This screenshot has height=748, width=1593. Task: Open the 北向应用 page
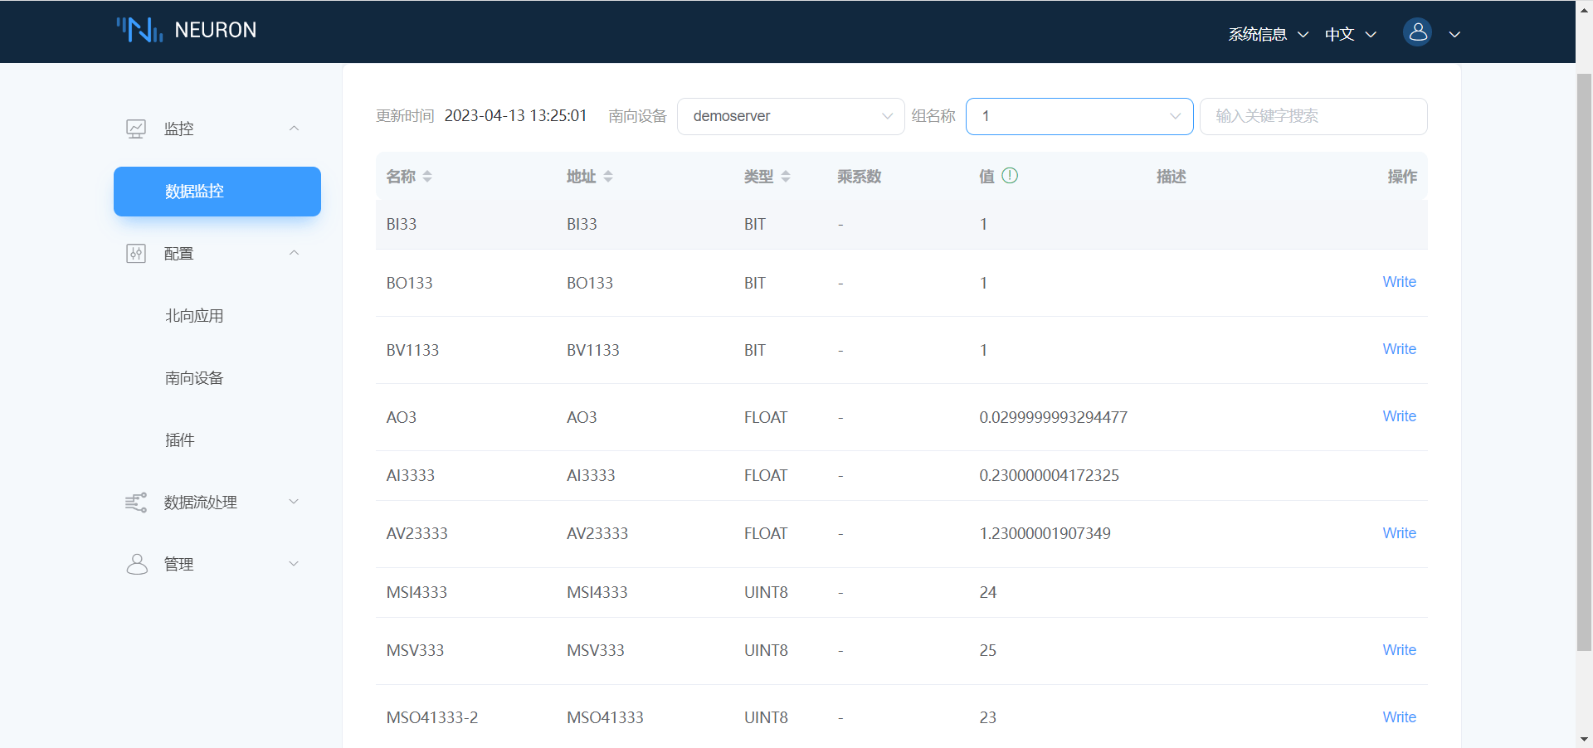point(194,315)
